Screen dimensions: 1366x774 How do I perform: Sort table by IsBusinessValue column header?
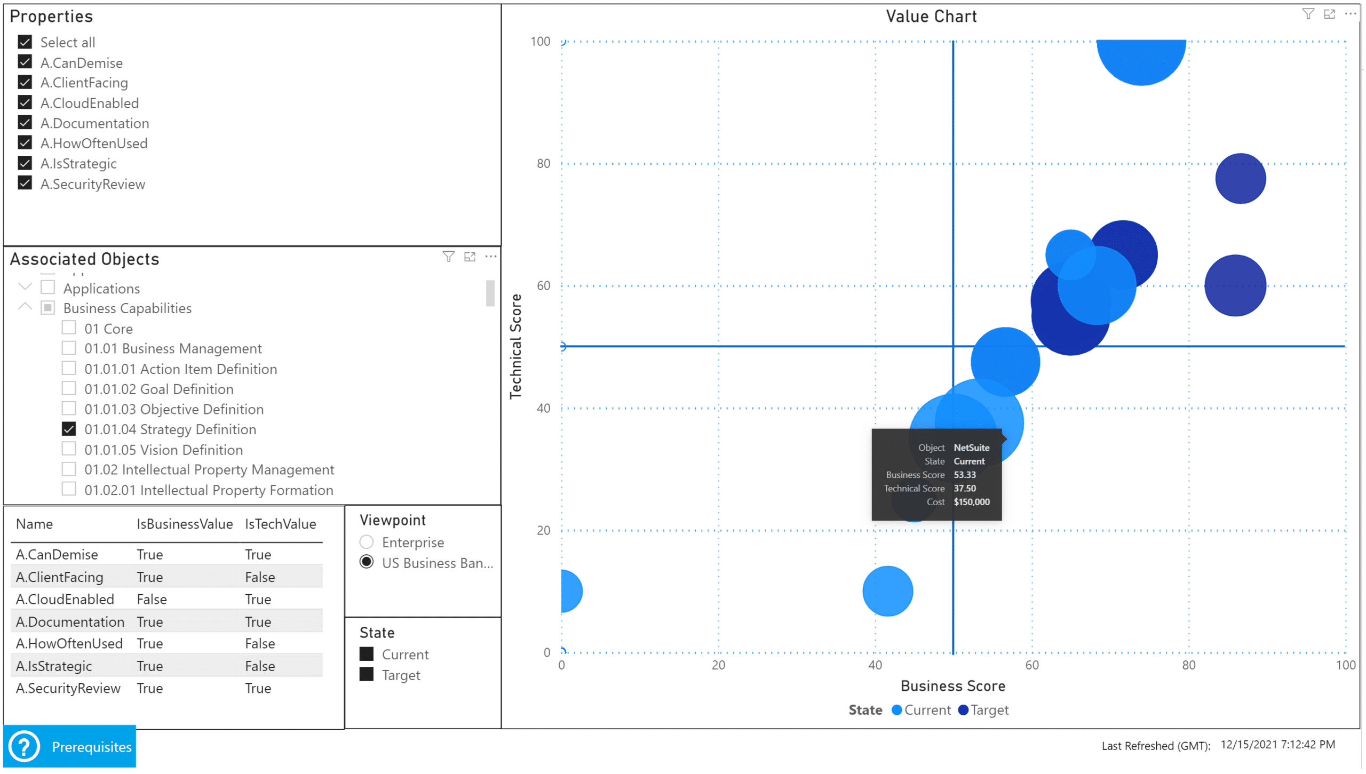coord(184,524)
